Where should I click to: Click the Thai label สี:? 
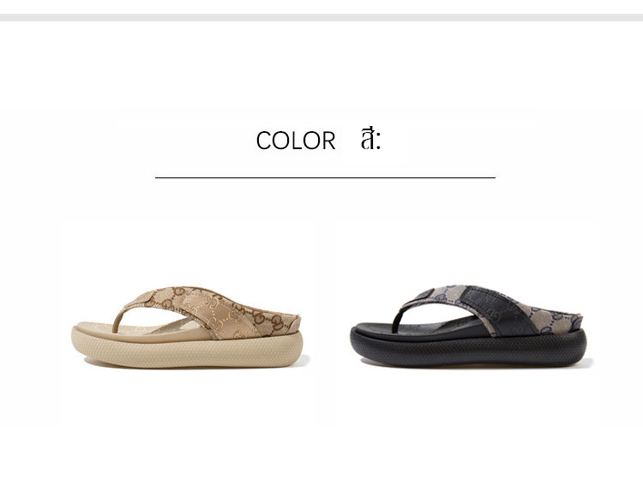point(370,139)
